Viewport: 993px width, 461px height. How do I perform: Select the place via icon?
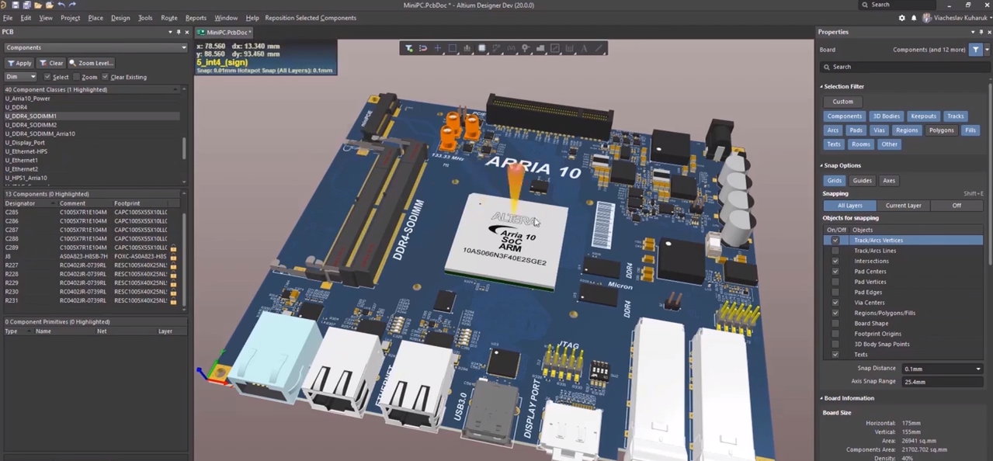coord(526,48)
